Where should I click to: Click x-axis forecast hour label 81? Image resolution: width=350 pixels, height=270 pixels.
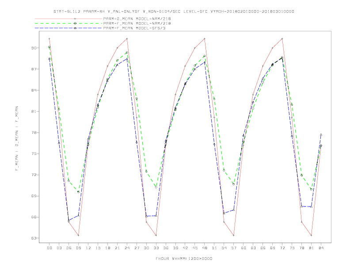(x=312, y=248)
